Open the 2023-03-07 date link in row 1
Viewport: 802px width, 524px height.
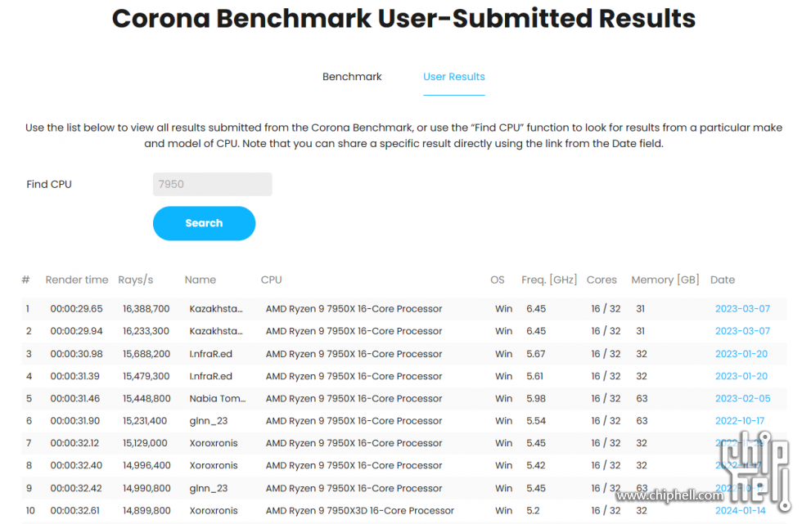(x=742, y=309)
